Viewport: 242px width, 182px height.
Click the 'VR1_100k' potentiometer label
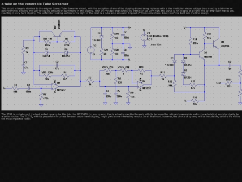pos(47,72)
